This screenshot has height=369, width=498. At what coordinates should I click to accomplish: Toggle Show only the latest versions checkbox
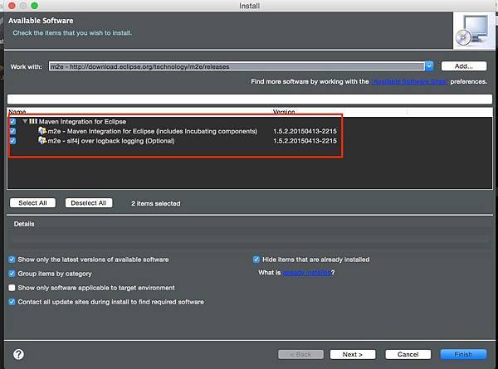click(12, 260)
